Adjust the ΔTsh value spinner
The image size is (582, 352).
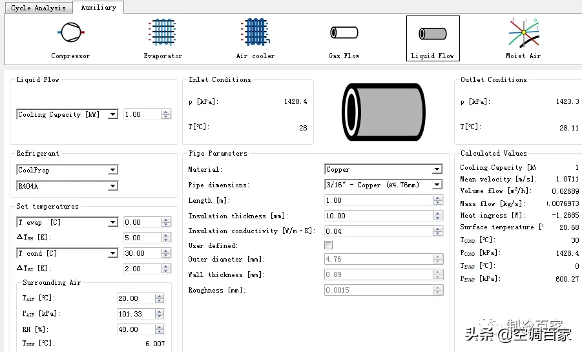tap(166, 238)
